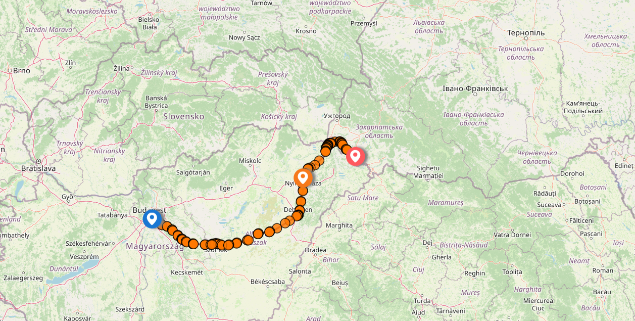Screen dimensions: 635x321
Task: Click the Івано-Франківськ city label
Action: coord(475,88)
